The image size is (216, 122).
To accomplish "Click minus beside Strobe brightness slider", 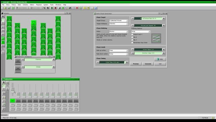I will point(23,67).
